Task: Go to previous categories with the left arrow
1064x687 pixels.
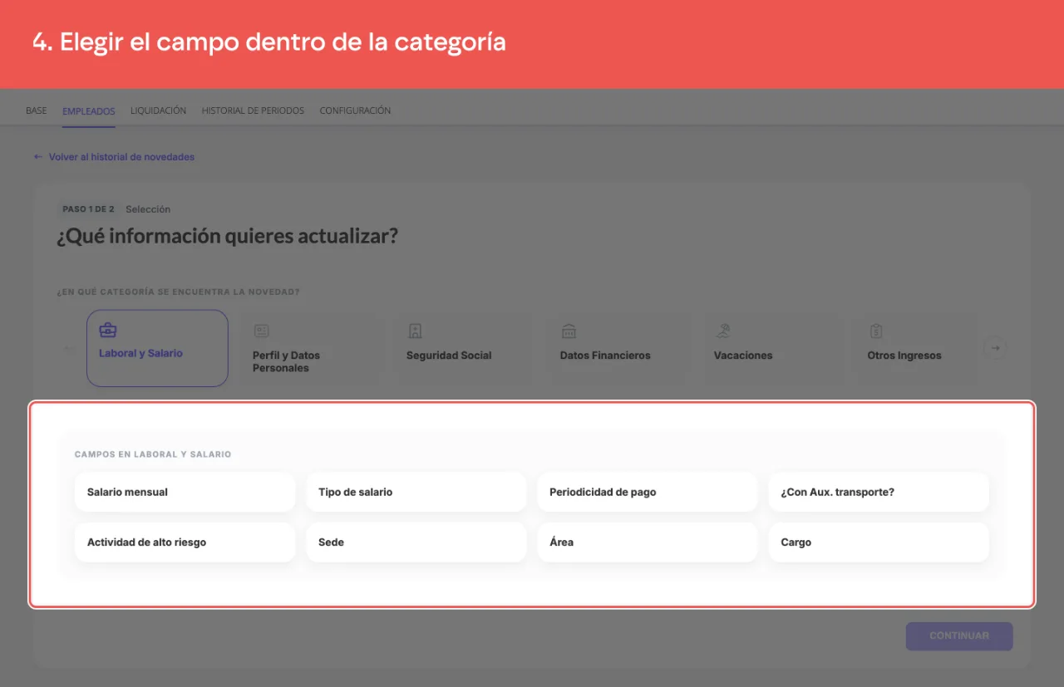Action: [71, 348]
